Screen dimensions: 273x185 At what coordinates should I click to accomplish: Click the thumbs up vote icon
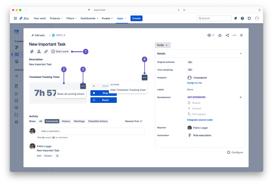tap(220, 35)
